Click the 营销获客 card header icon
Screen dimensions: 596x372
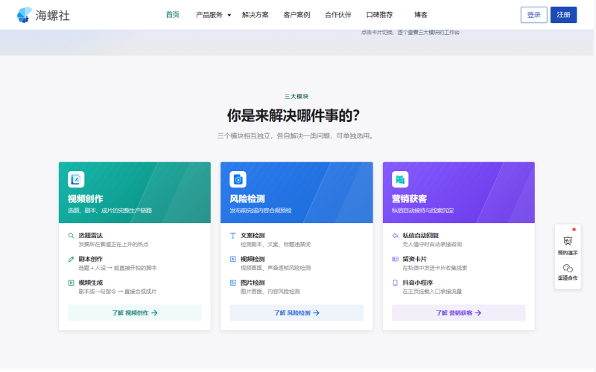(x=400, y=179)
